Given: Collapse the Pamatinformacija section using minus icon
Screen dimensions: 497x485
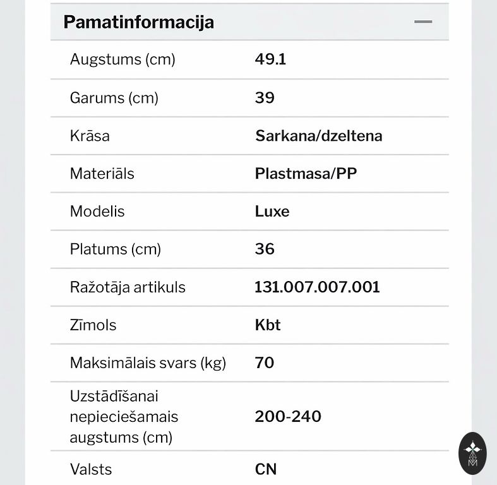Looking at the screenshot, I should (423, 22).
